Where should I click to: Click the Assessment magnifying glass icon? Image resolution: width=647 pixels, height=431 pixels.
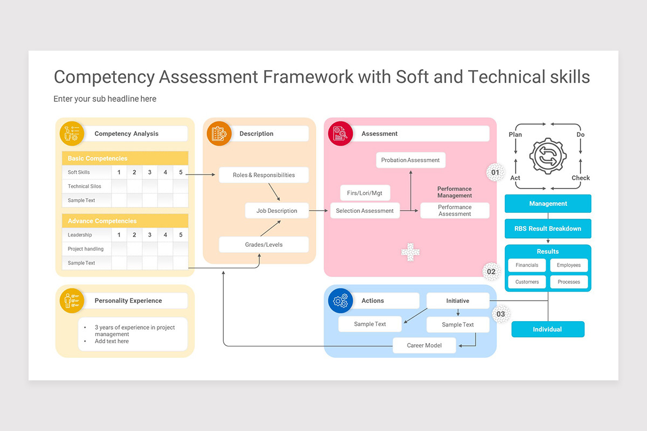340,133
